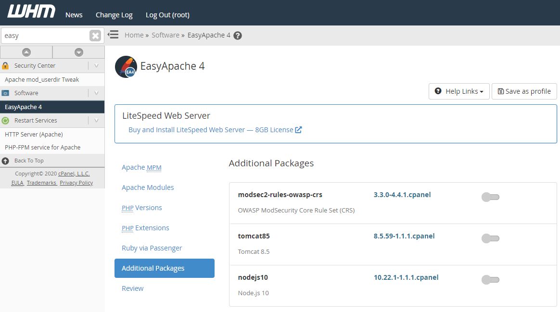This screenshot has width=560, height=312.
Task: Click the external link icon after 8GB License
Action: (x=299, y=130)
